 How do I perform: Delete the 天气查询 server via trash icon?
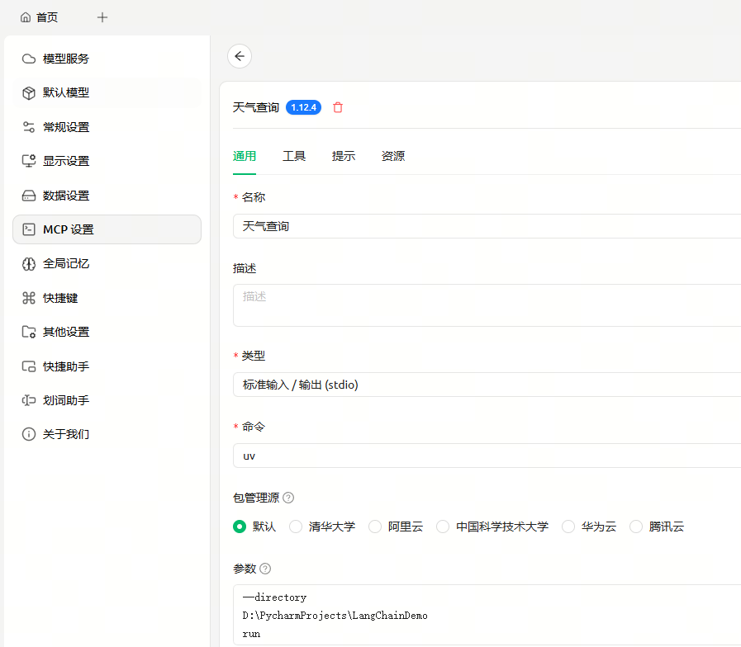[x=338, y=107]
